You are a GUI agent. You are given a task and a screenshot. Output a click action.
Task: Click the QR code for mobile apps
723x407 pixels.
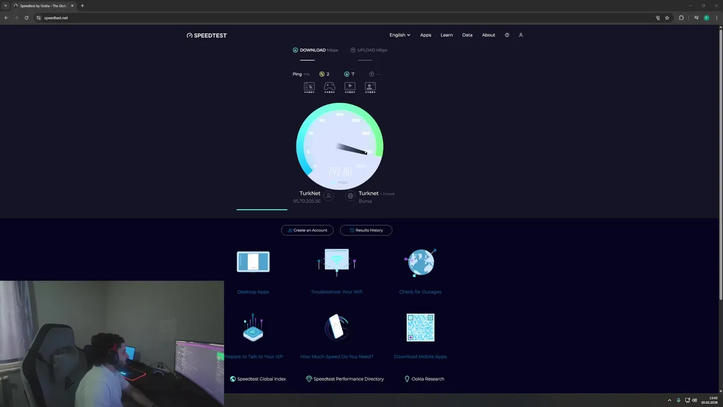click(x=420, y=328)
